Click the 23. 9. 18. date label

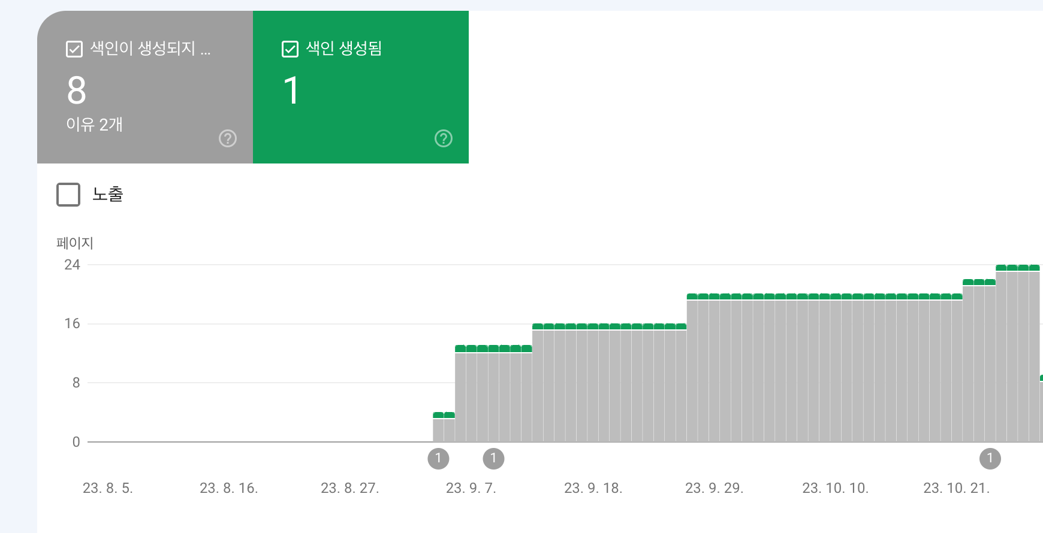tap(593, 488)
